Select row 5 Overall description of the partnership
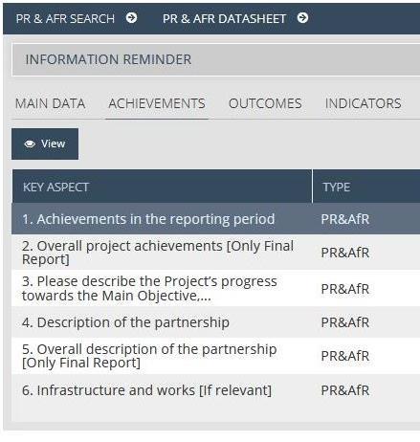This screenshot has width=420, height=442. click(216, 356)
